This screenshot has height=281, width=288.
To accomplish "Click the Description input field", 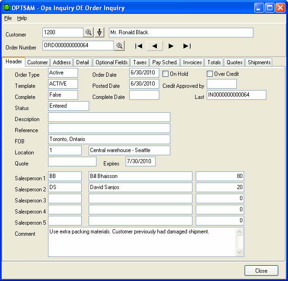I will 109,117.
